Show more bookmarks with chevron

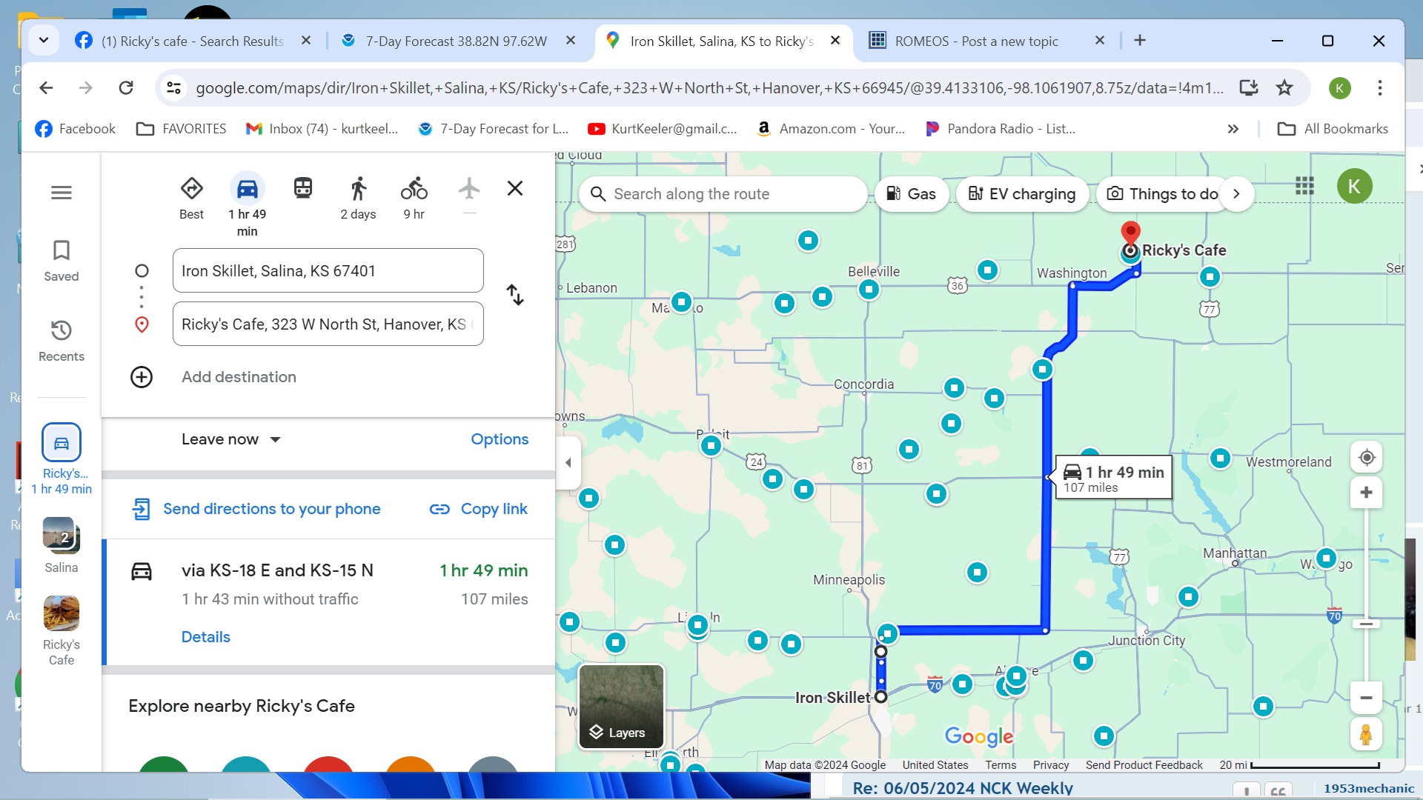point(1233,129)
